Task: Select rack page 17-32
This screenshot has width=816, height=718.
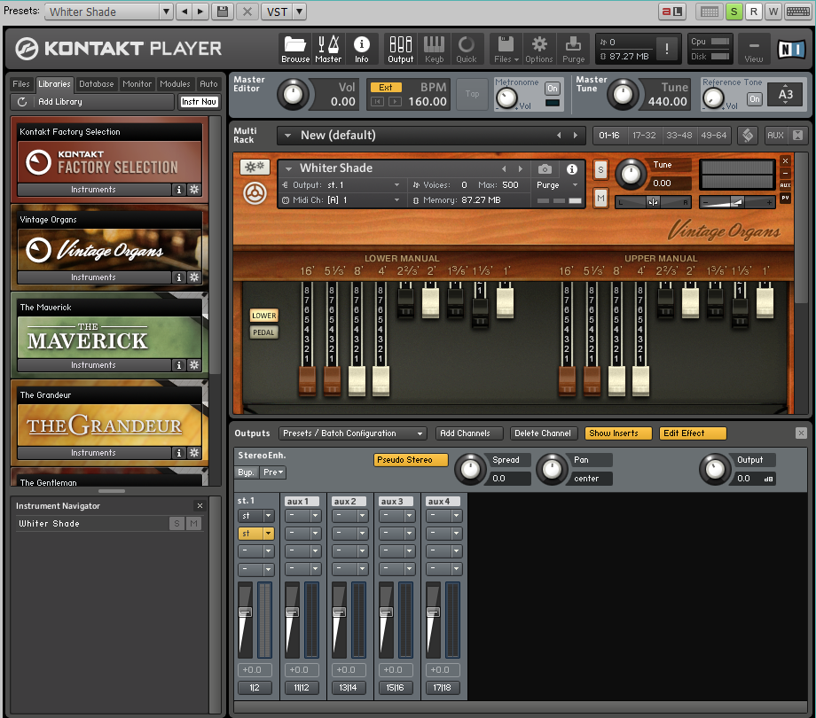Action: click(644, 136)
